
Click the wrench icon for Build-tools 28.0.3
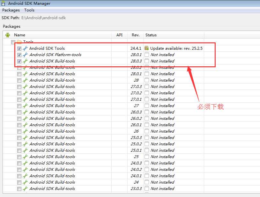coord(25,61)
